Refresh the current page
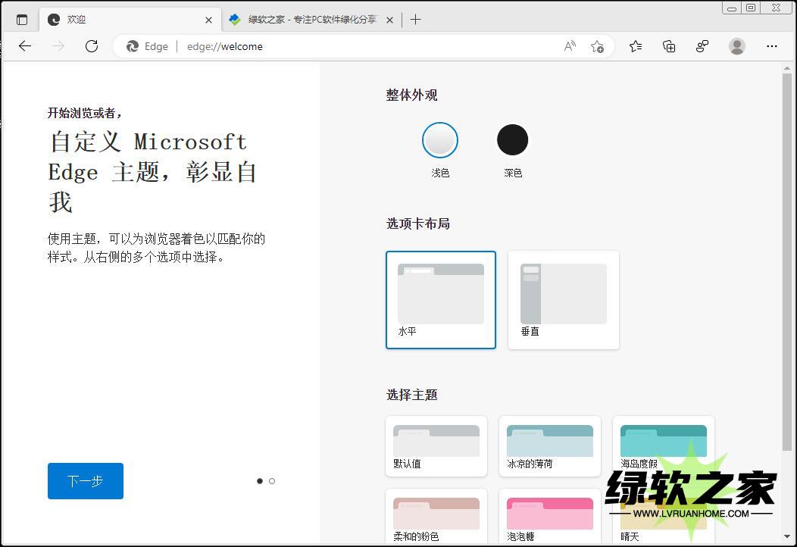Screen dimensions: 797x547 92,46
